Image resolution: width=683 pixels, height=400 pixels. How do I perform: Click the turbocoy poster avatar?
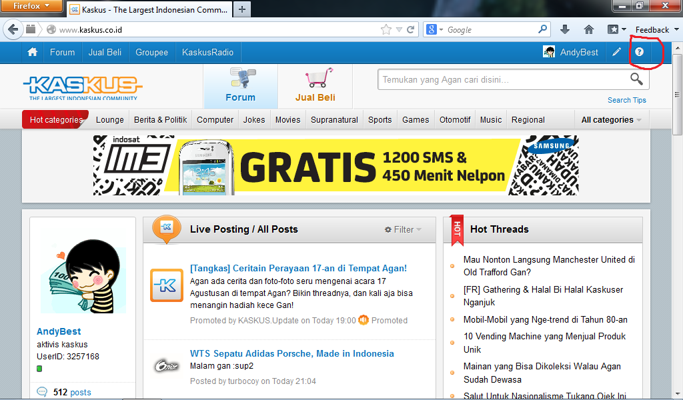point(166,366)
